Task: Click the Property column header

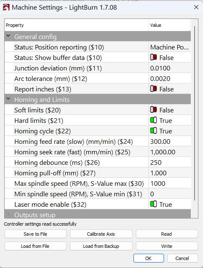Action: click(77, 25)
